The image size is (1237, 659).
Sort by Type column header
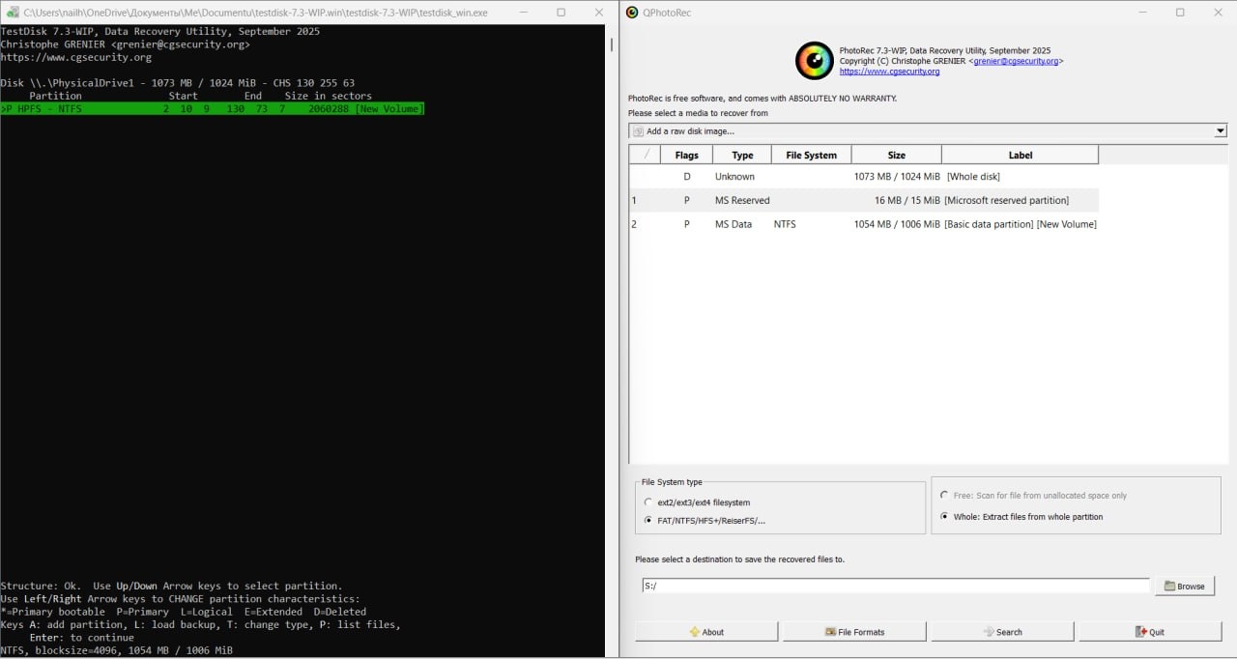point(742,155)
